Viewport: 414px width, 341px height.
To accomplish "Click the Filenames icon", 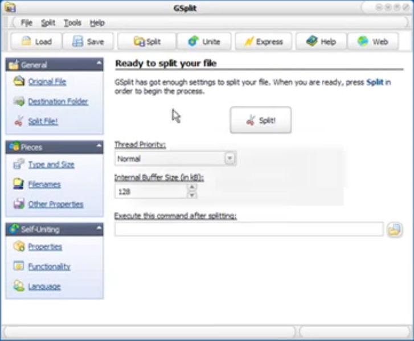I will [x=19, y=184].
